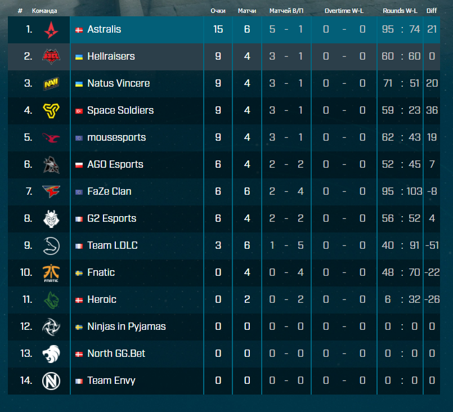Screen dimensions: 453x412
Task: Click the Space Soldiers yellow emblem
Action: pyautogui.click(x=51, y=110)
